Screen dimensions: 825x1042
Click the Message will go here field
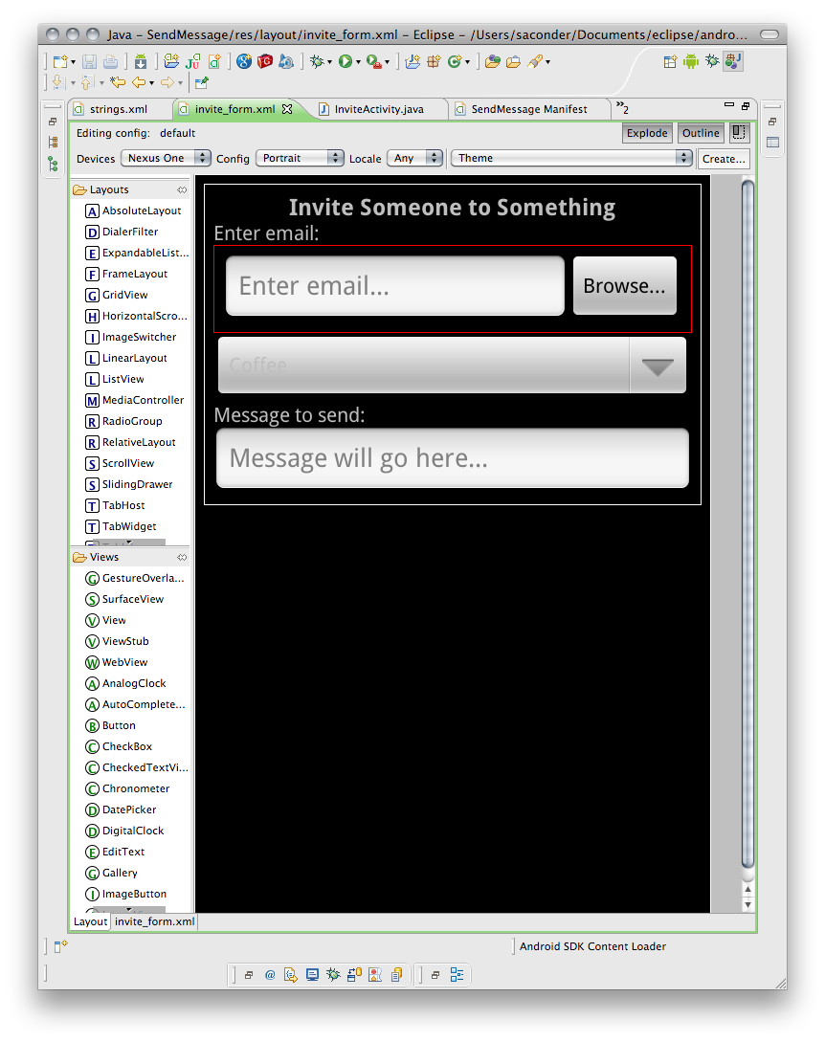452,458
